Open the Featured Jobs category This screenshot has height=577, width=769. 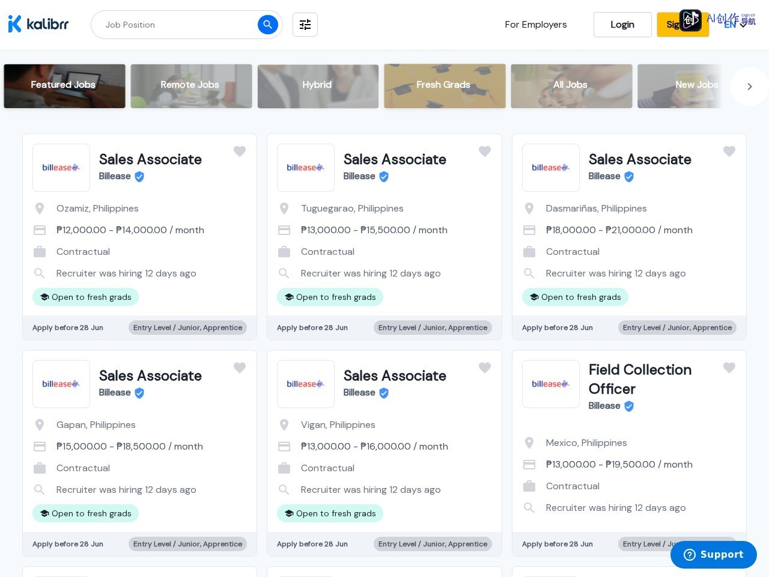coord(64,86)
